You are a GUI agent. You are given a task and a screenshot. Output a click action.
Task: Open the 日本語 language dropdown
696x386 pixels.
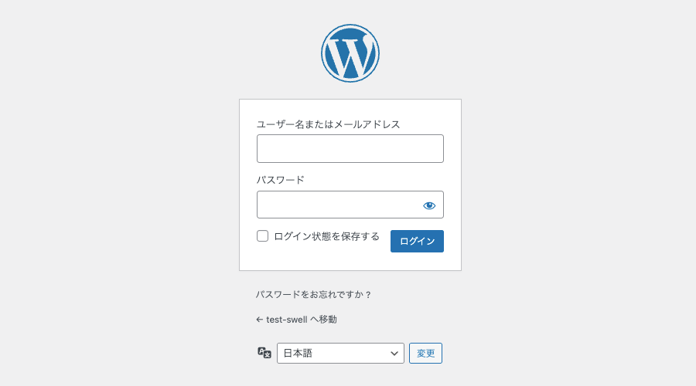coord(340,354)
